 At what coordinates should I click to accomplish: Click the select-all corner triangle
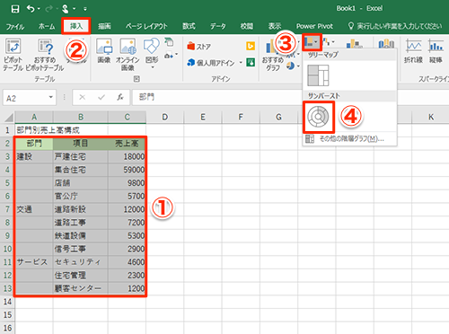click(8, 117)
